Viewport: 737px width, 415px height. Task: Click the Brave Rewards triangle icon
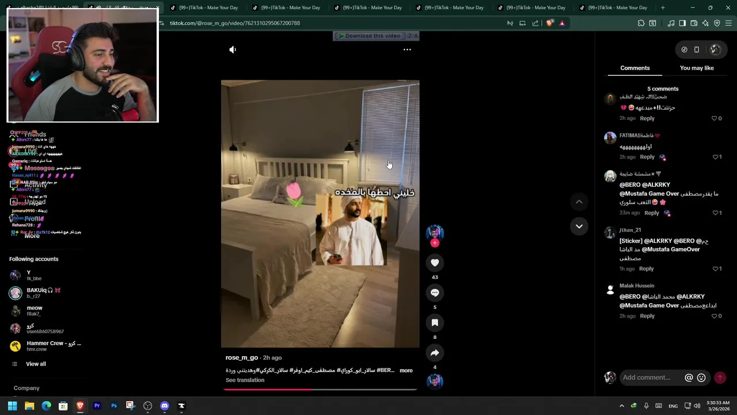pos(562,23)
